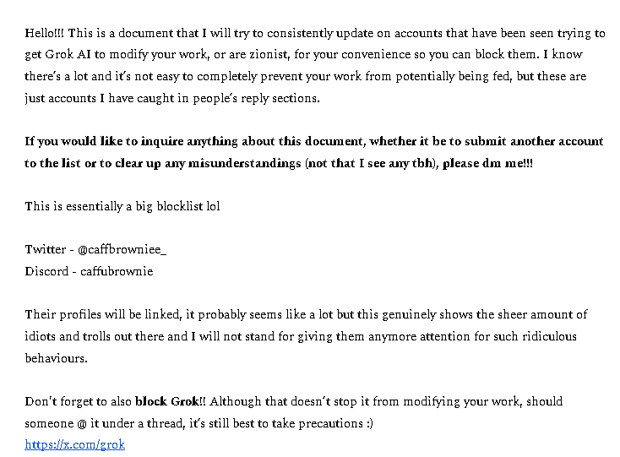Click 'Don't forget to also' text

(x=78, y=401)
